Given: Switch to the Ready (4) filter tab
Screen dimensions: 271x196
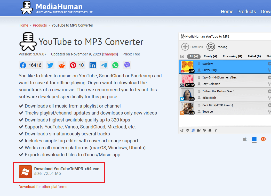Looking at the screenshot, I should click(210, 56).
